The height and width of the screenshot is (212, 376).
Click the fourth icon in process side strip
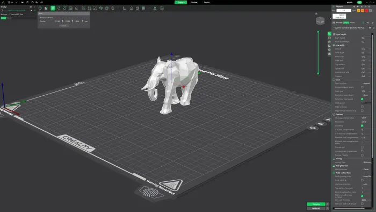click(x=329, y=46)
